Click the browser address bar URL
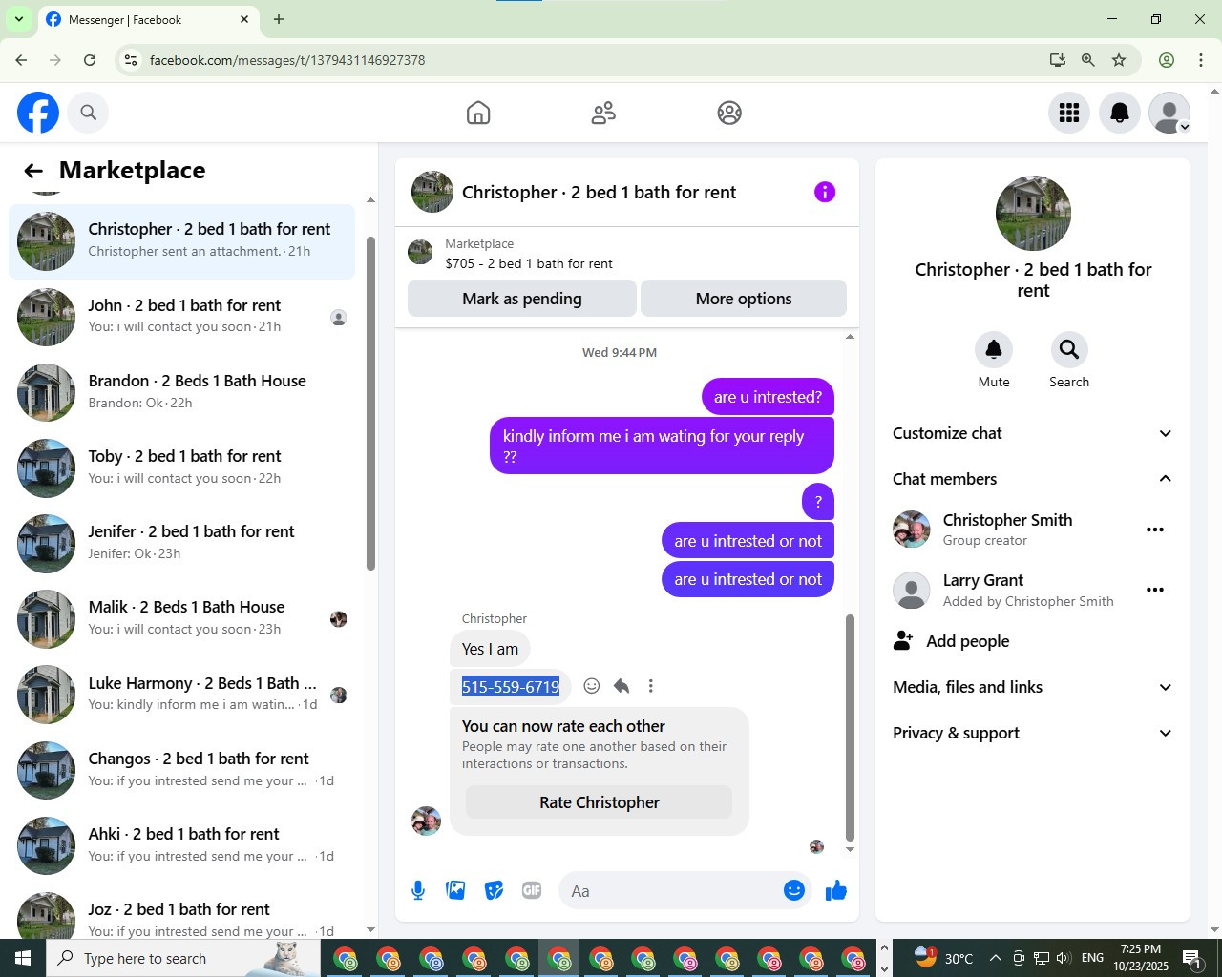Viewport: 1222px width, 977px height. pos(287,60)
